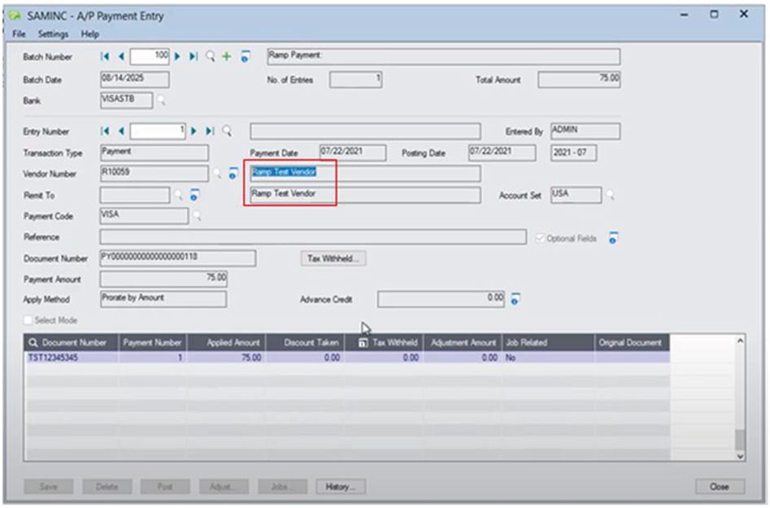Open the Help menu

pos(90,34)
